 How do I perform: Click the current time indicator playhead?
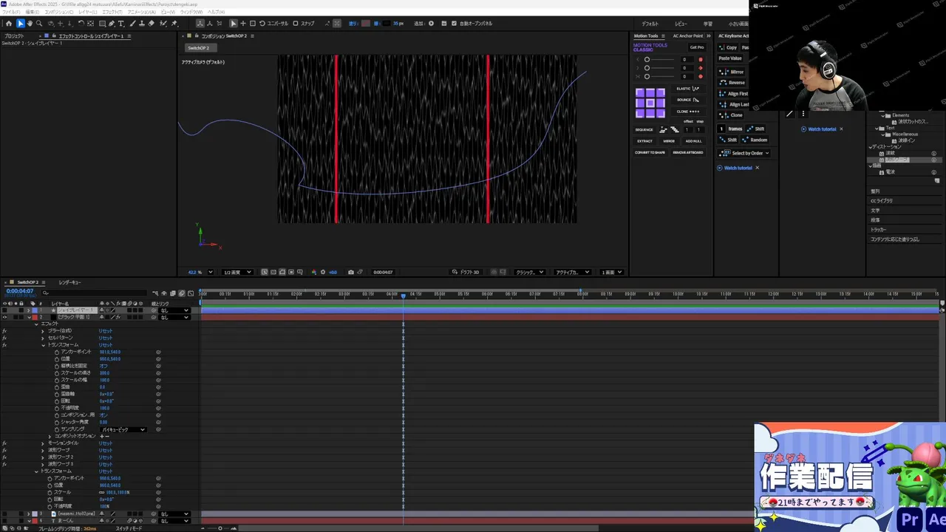(x=403, y=295)
